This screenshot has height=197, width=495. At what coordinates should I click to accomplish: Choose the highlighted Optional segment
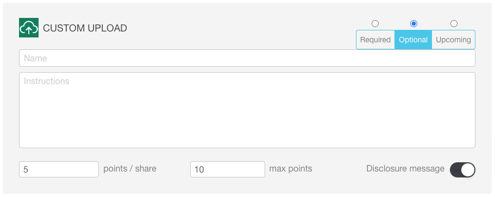(x=413, y=40)
